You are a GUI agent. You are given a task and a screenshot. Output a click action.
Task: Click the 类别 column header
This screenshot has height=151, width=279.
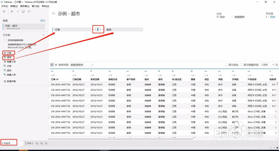pyautogui.click(x=220, y=80)
